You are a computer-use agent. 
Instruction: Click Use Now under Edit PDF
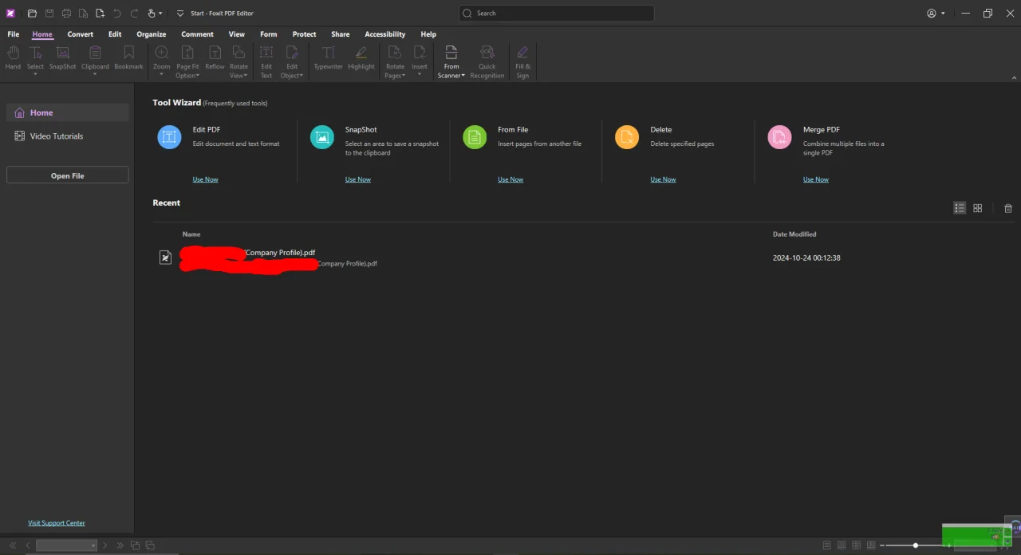tap(205, 179)
